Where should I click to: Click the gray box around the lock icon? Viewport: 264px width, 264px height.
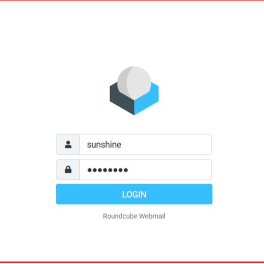click(68, 170)
